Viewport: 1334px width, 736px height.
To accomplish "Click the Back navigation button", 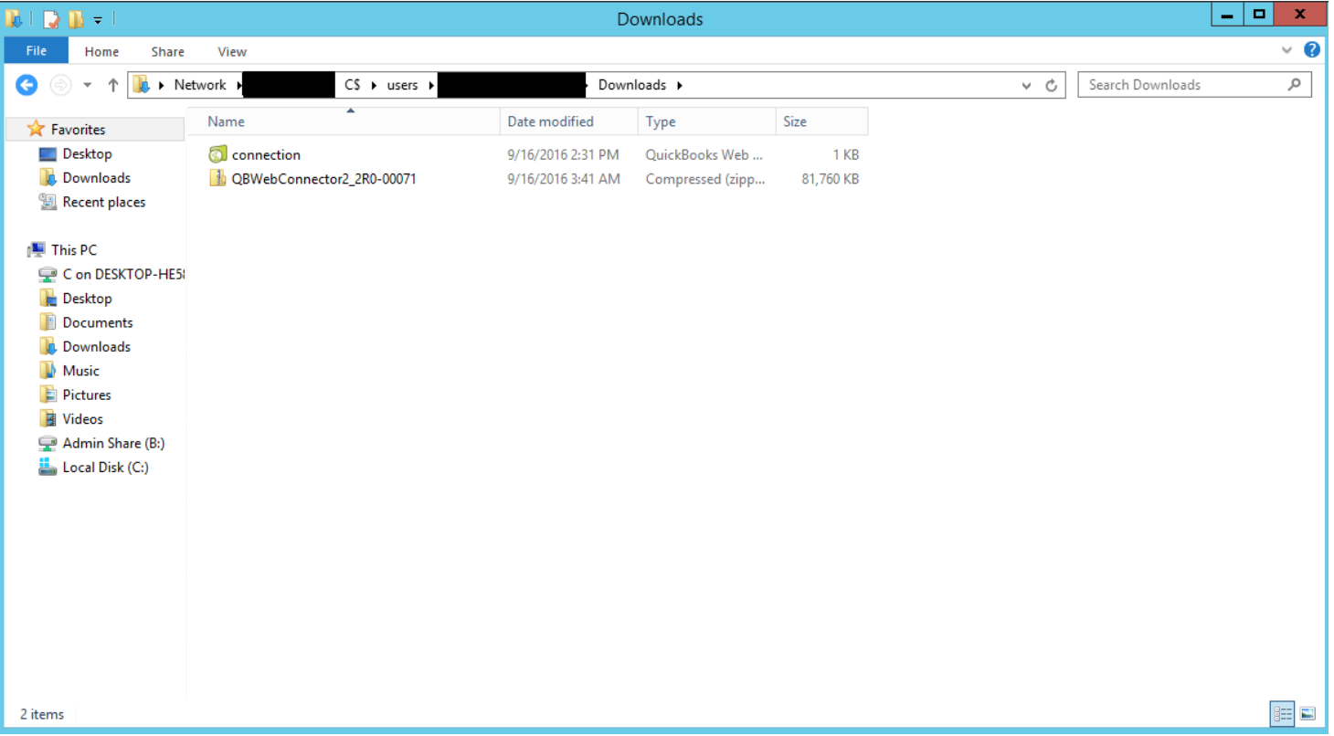I will point(26,84).
